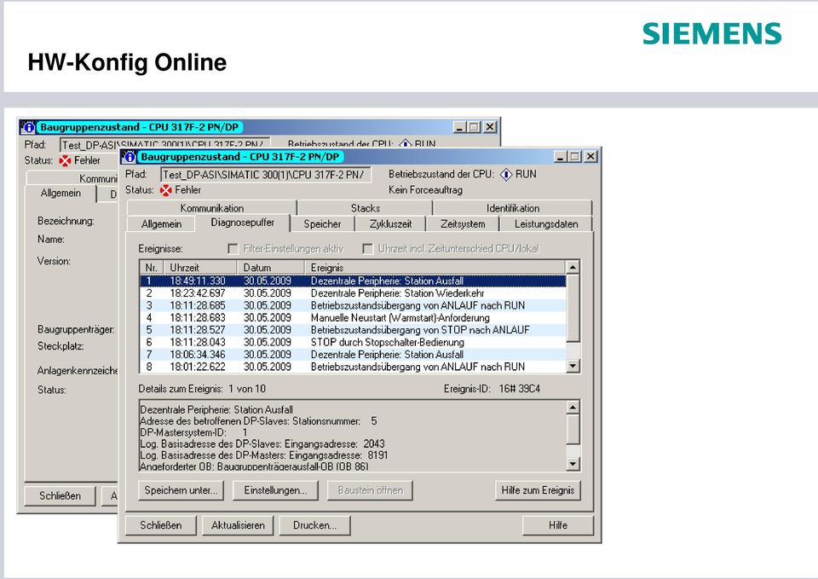Click the Drucken... button
The image size is (818, 579).
click(x=314, y=525)
